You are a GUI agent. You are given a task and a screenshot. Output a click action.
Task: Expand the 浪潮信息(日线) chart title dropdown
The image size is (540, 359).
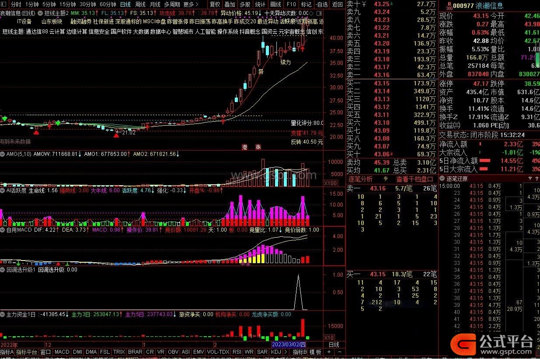tap(40, 13)
